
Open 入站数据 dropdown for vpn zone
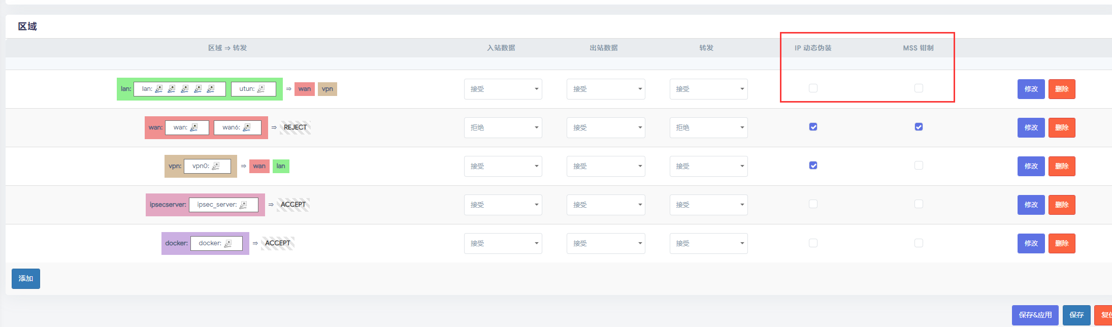(503, 166)
